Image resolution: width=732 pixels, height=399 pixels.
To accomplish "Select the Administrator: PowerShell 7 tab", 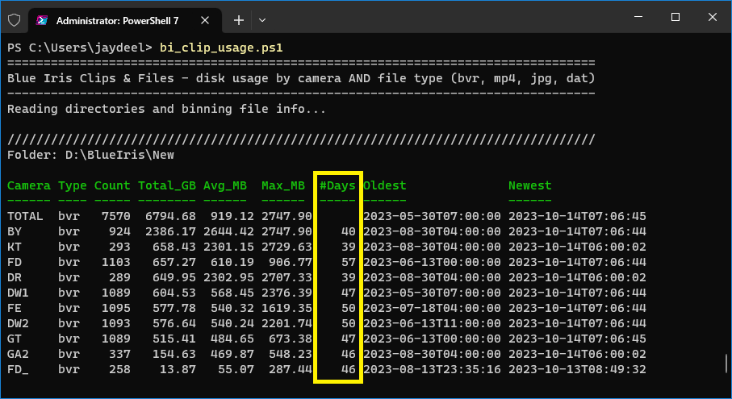I will pyautogui.click(x=125, y=20).
